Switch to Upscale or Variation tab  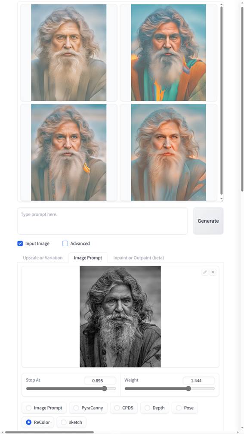[x=43, y=257]
